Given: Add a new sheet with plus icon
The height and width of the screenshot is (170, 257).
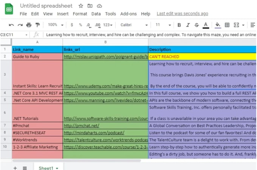Looking at the screenshot, I should pos(15,168).
